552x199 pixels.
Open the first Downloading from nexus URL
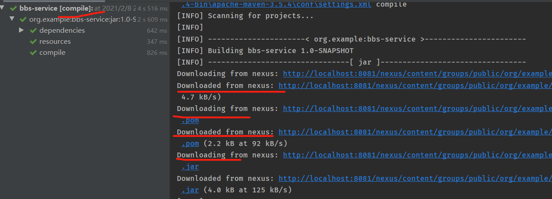click(x=418, y=73)
